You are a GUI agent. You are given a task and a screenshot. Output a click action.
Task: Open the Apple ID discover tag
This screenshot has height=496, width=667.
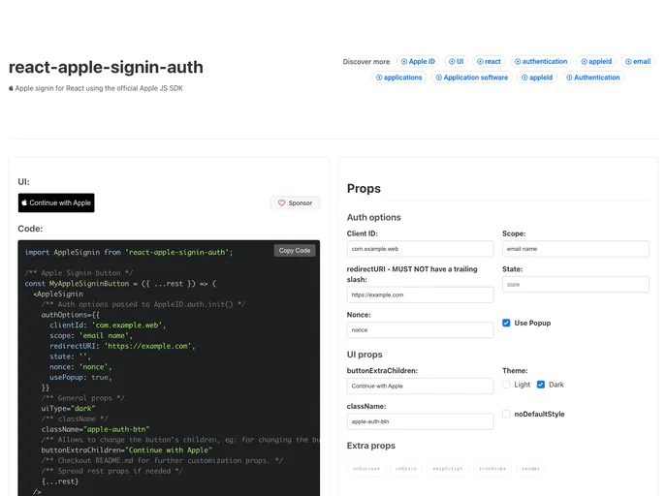(418, 62)
